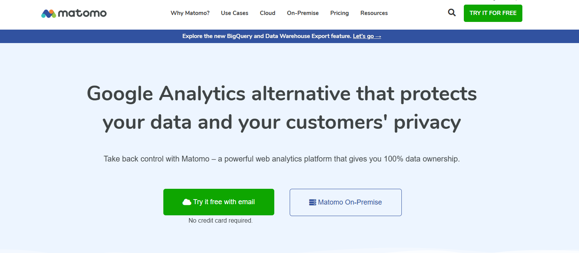The width and height of the screenshot is (579, 253).
Task: Click the Google Analytics alternative headline
Action: (x=282, y=108)
